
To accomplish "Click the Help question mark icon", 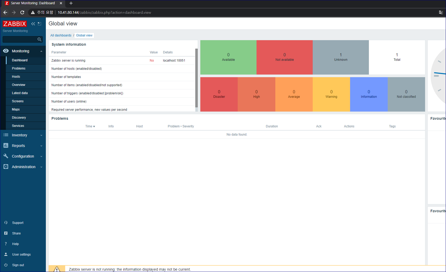I will tap(6, 244).
